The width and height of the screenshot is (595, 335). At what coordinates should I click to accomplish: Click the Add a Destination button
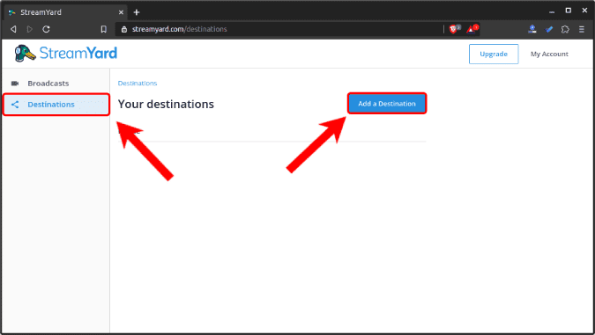[x=387, y=104]
